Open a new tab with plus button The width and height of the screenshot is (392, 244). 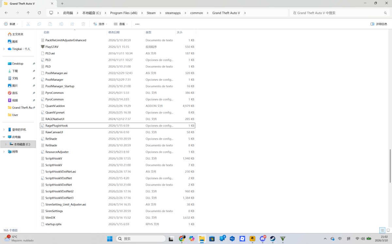(x=62, y=4)
